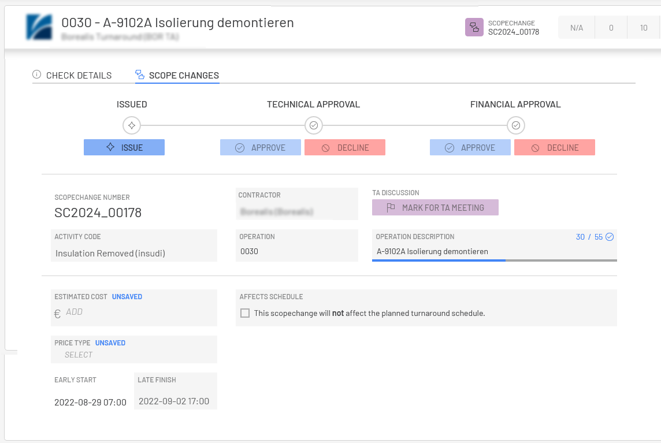
Task: Click the Financial Approval checkmark circle
Action: pyautogui.click(x=516, y=125)
